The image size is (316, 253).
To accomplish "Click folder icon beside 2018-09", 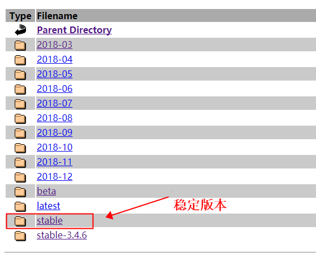I will click(x=20, y=134).
